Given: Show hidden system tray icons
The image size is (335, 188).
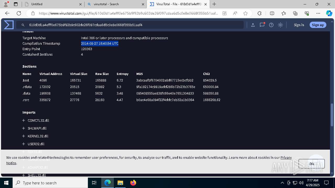Looking at the screenshot, I should pos(282,183).
